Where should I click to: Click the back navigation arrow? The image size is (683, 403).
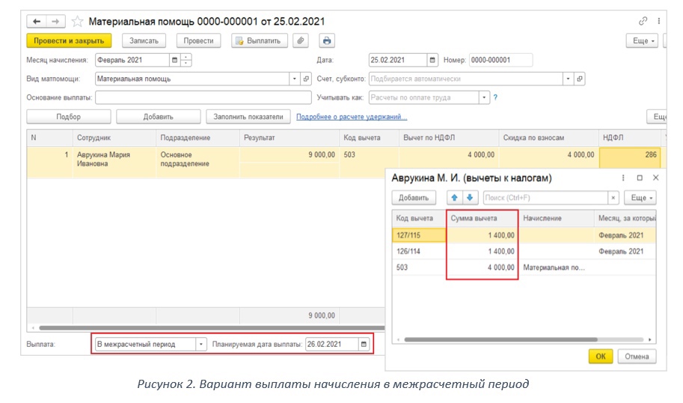click(x=37, y=22)
